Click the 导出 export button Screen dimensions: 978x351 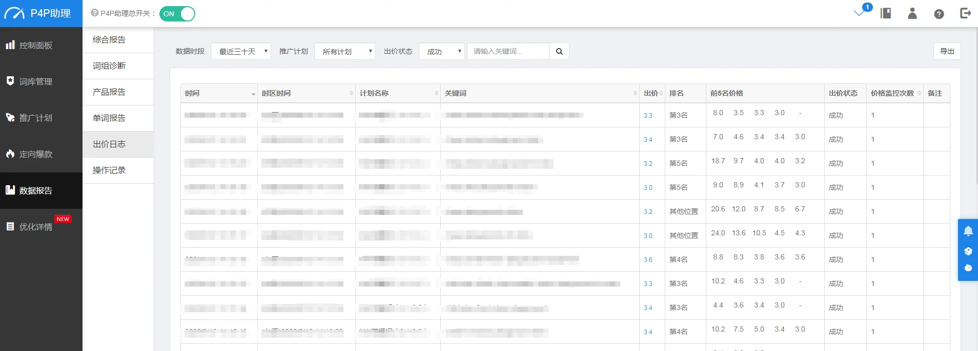pyautogui.click(x=947, y=51)
